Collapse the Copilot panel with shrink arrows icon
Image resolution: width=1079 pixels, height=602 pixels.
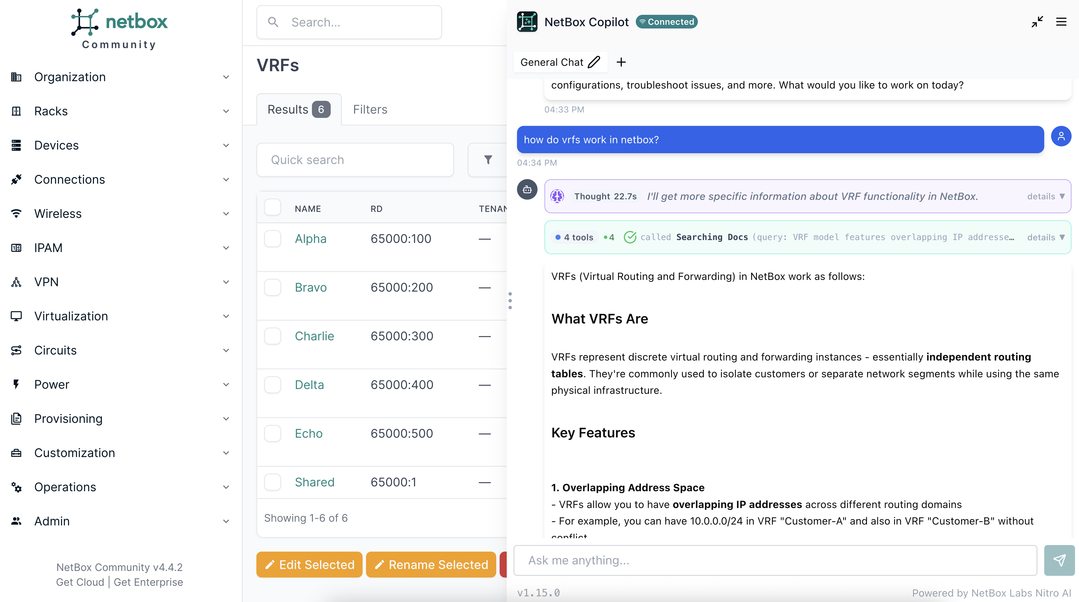click(x=1037, y=22)
